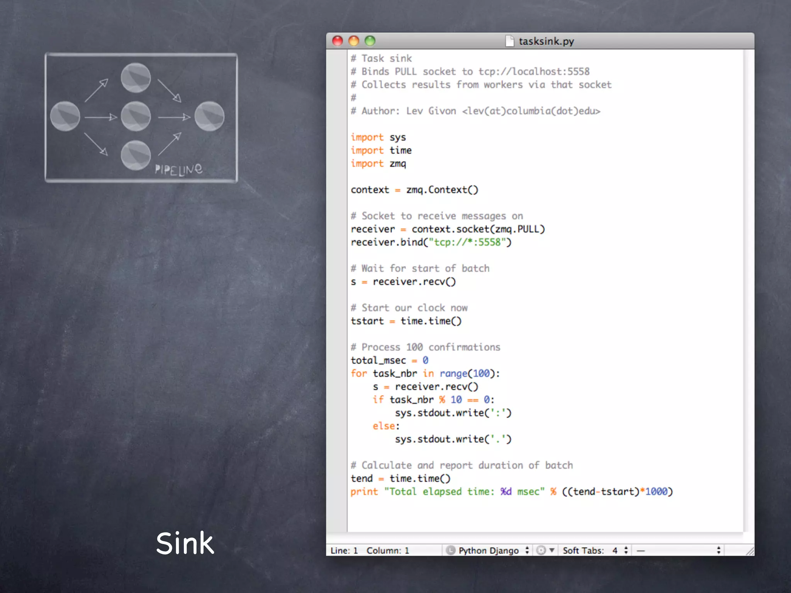Click the Line and Column position indicator
Viewport: 791px width, 593px height.
[x=370, y=550]
